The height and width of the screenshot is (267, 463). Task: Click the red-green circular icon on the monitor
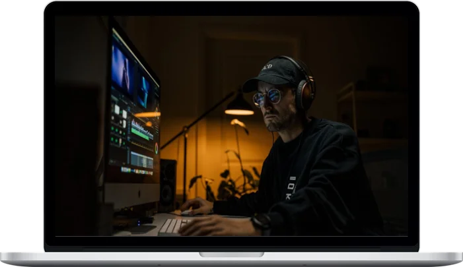click(156, 147)
